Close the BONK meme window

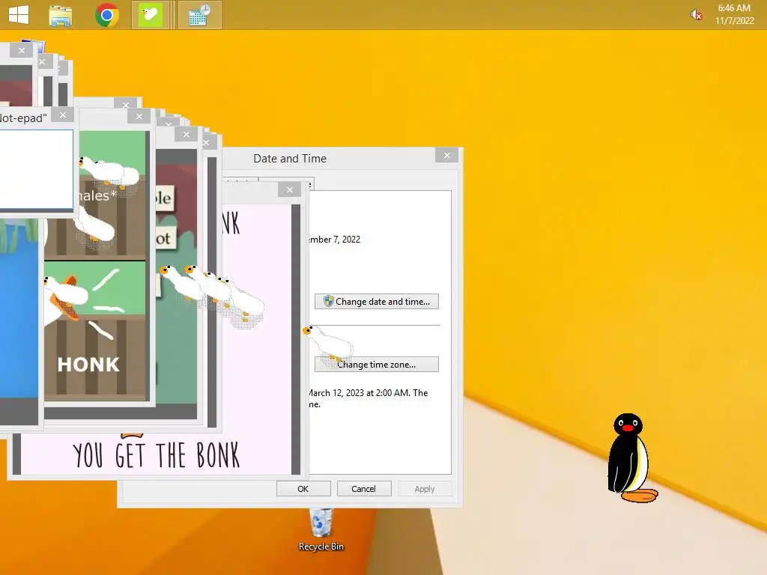290,189
